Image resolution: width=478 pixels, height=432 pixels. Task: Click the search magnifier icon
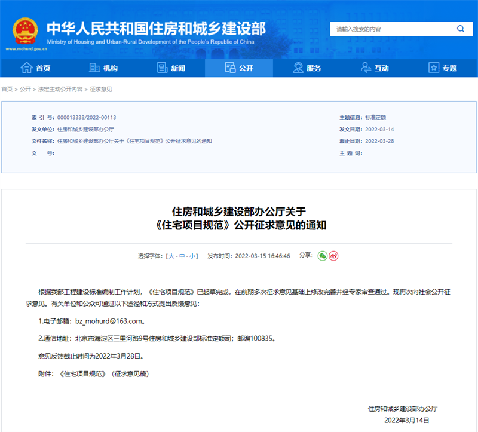click(x=460, y=29)
